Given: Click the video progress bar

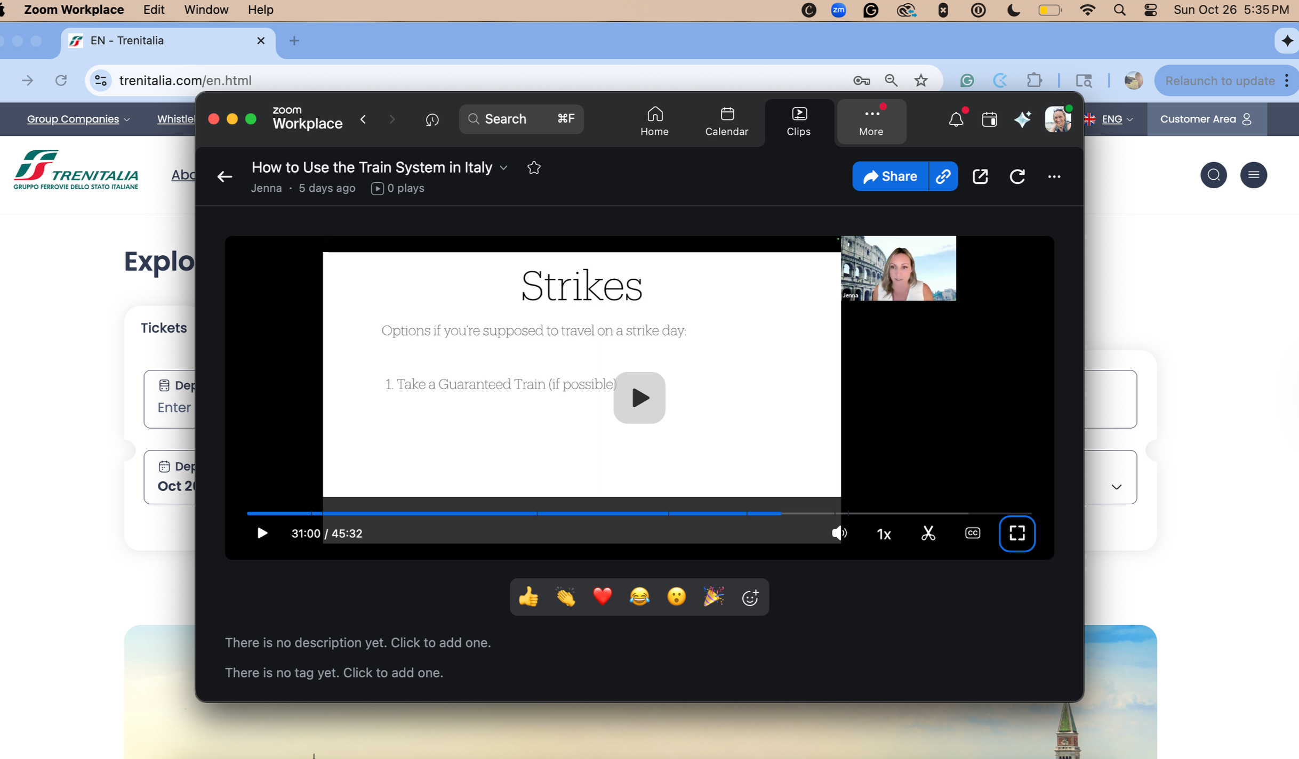Looking at the screenshot, I should (x=639, y=513).
